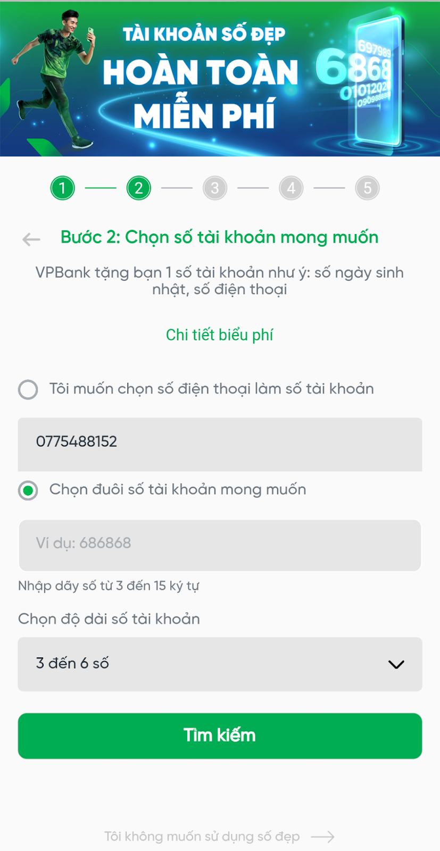Tap step 4 circle in progress indicator
Viewport: 440px width, 851px height.
pyautogui.click(x=291, y=188)
